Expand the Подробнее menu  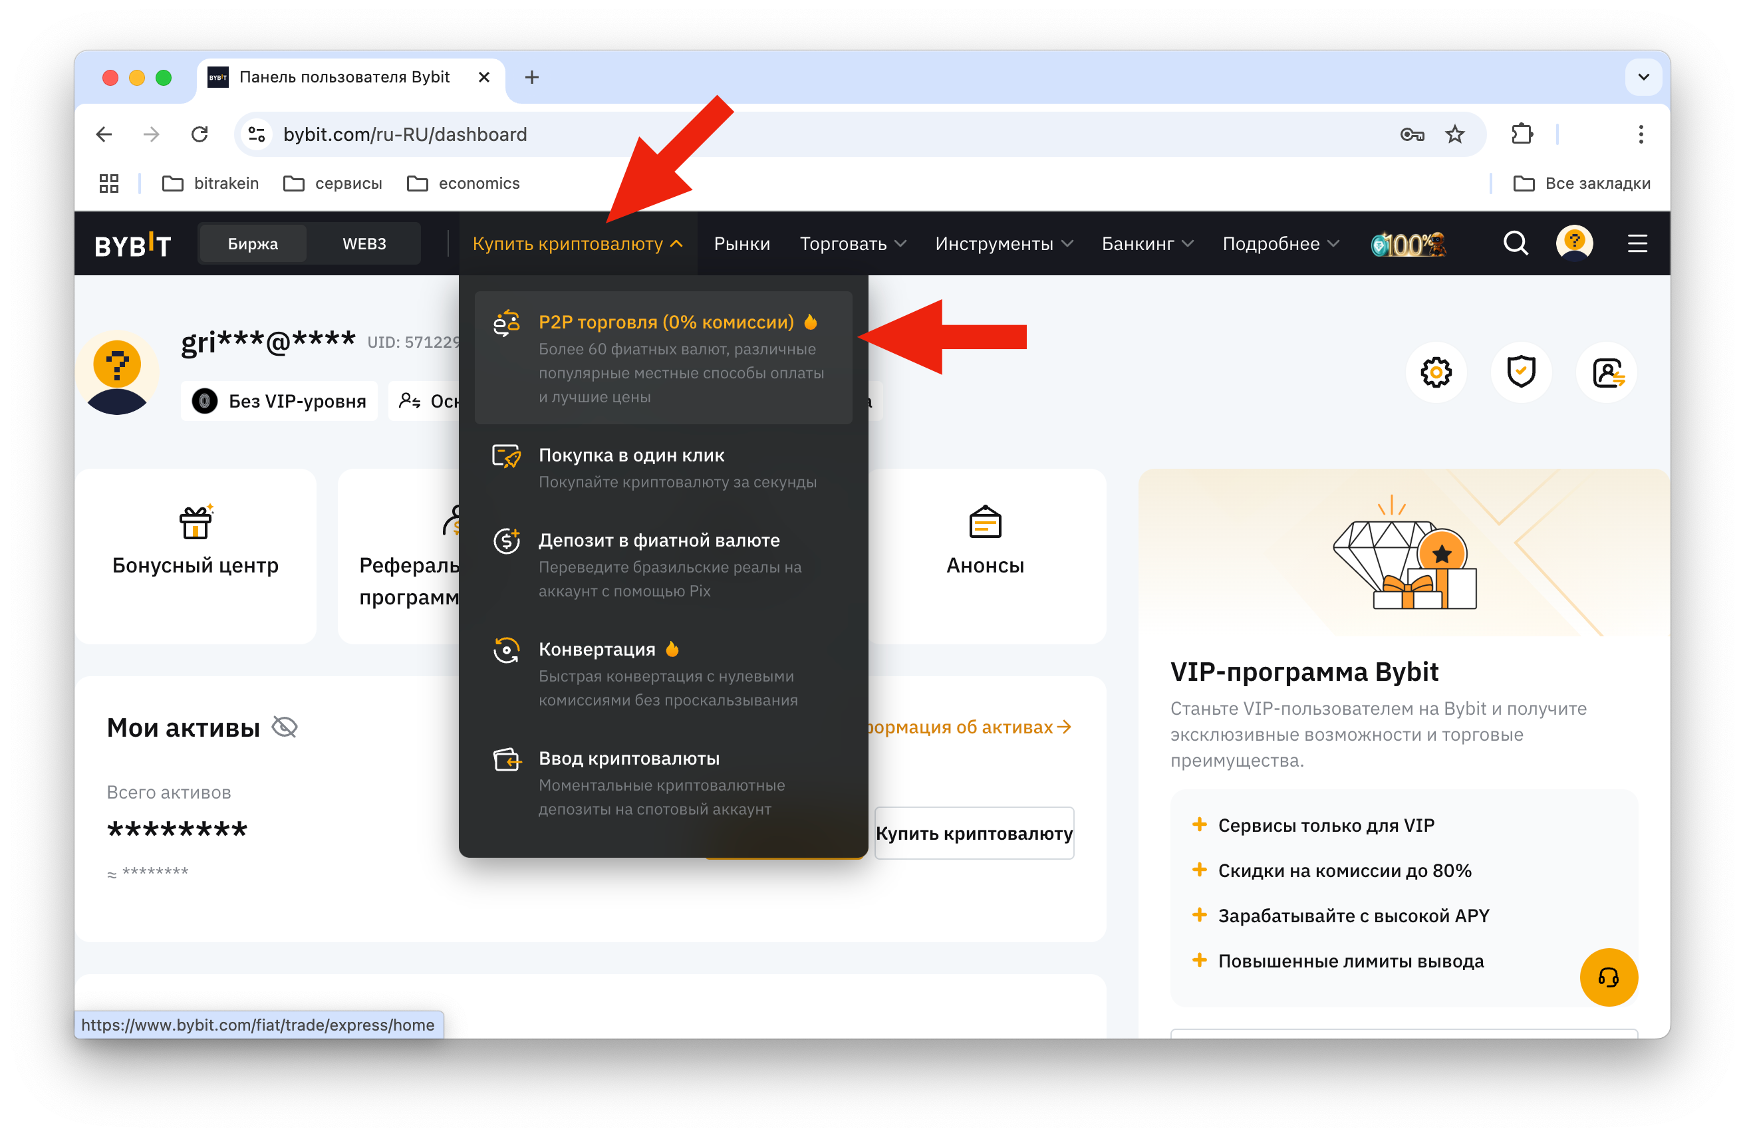tap(1281, 243)
